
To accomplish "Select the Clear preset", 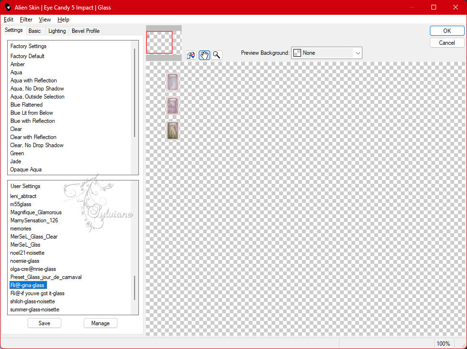I will click(x=16, y=129).
